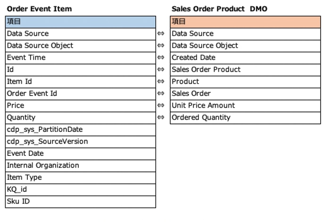Select the orange header cell of Sales Order Product
331x222 pixels.
[245, 22]
